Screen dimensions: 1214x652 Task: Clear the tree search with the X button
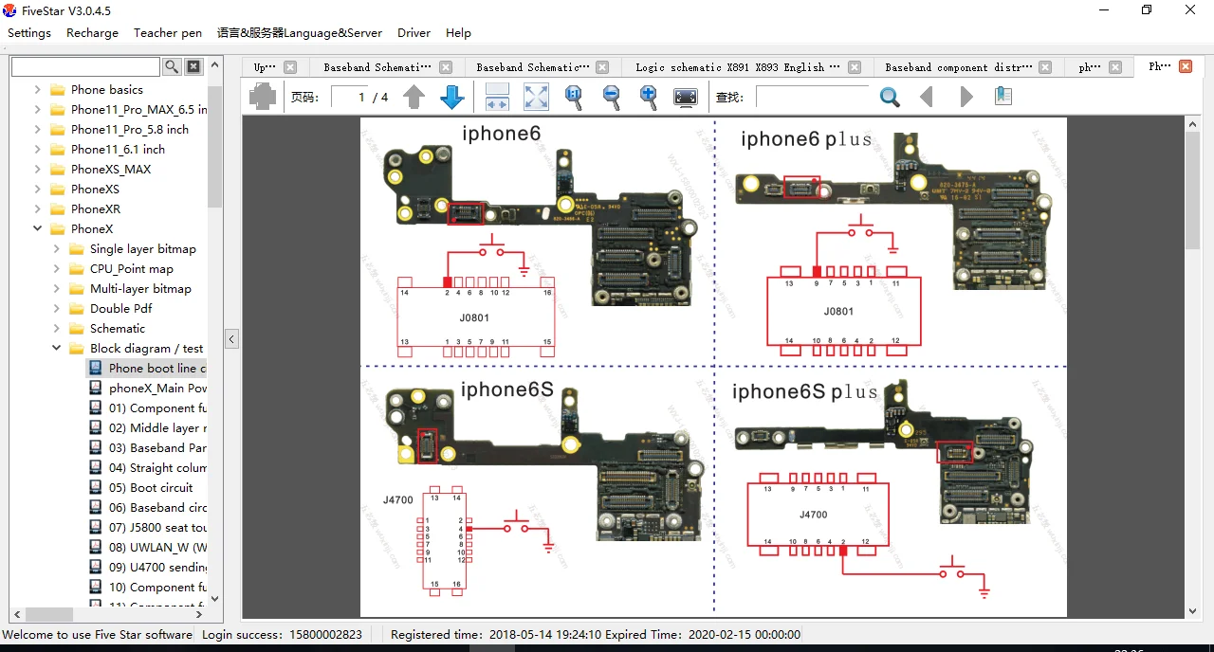pyautogui.click(x=193, y=66)
